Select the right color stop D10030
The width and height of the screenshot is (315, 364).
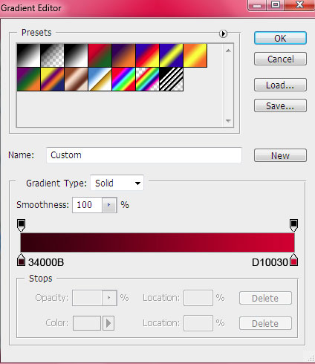tap(294, 260)
